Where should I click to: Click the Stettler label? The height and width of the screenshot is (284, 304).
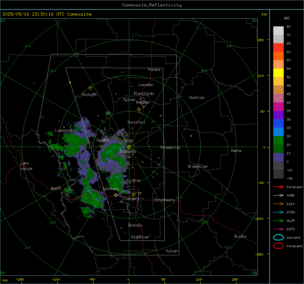pos(197,98)
